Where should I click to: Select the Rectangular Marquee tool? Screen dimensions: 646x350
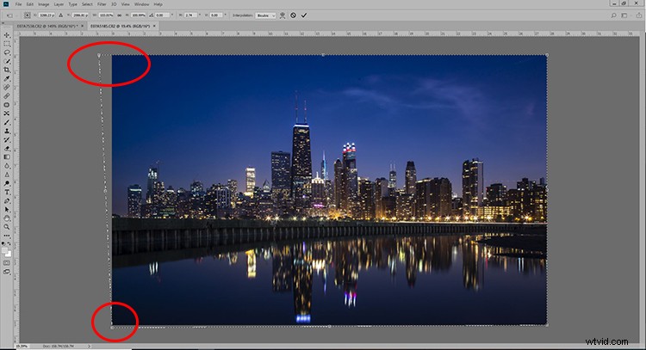pos(7,44)
